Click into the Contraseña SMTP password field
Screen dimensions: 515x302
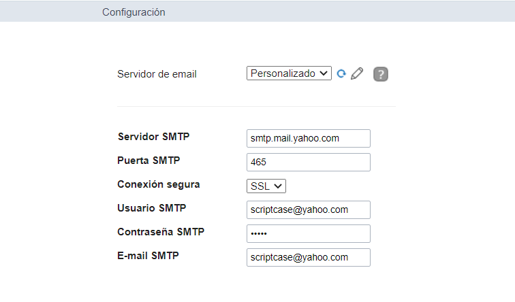click(x=309, y=233)
